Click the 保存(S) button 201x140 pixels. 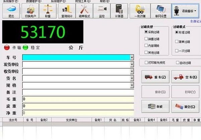[x=155, y=92]
